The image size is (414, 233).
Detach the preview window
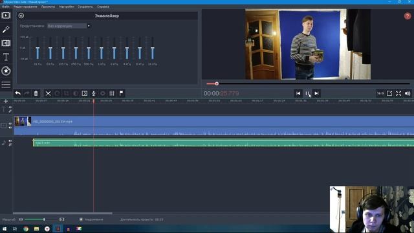(x=389, y=93)
